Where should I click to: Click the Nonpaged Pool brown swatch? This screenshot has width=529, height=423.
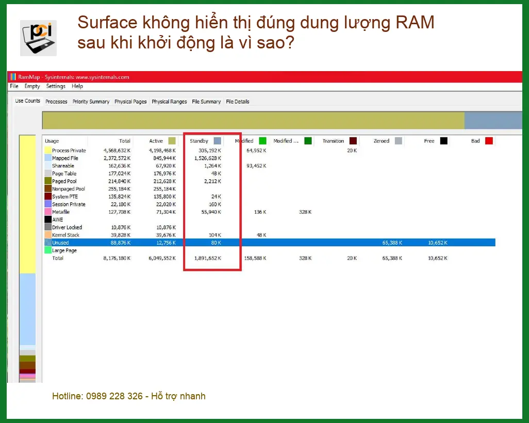coord(48,189)
